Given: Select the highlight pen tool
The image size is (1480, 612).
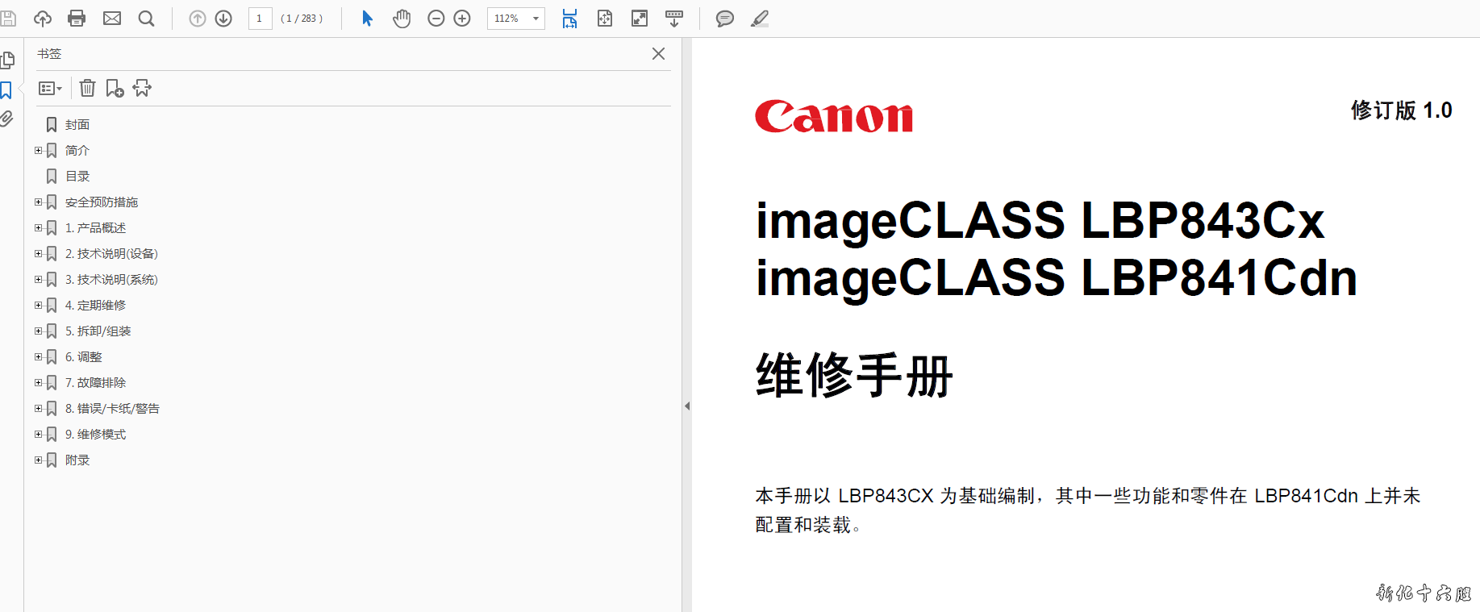Looking at the screenshot, I should click(x=759, y=19).
